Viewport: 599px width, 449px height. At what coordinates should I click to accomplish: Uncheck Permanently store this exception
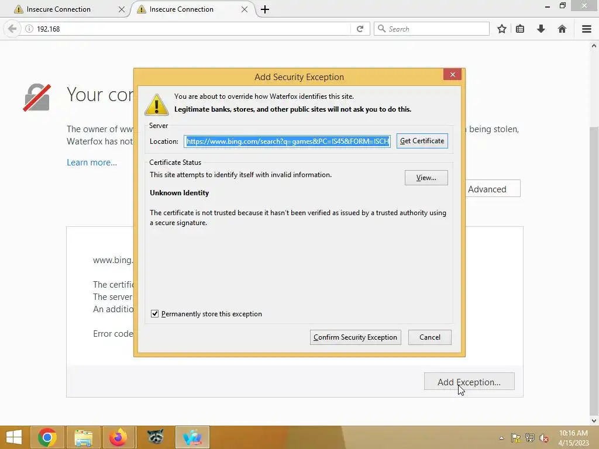pos(154,314)
